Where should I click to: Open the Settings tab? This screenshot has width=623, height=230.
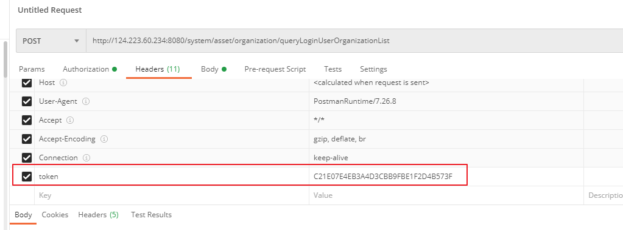(x=373, y=69)
